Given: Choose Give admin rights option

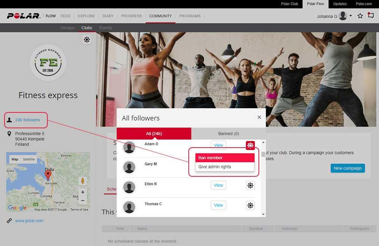Looking at the screenshot, I should coord(225,167).
